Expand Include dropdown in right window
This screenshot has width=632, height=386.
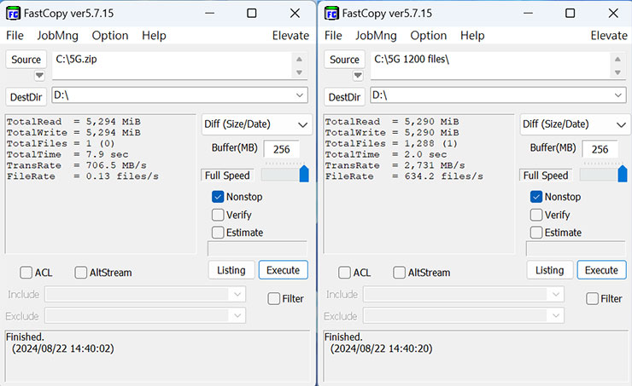556,294
